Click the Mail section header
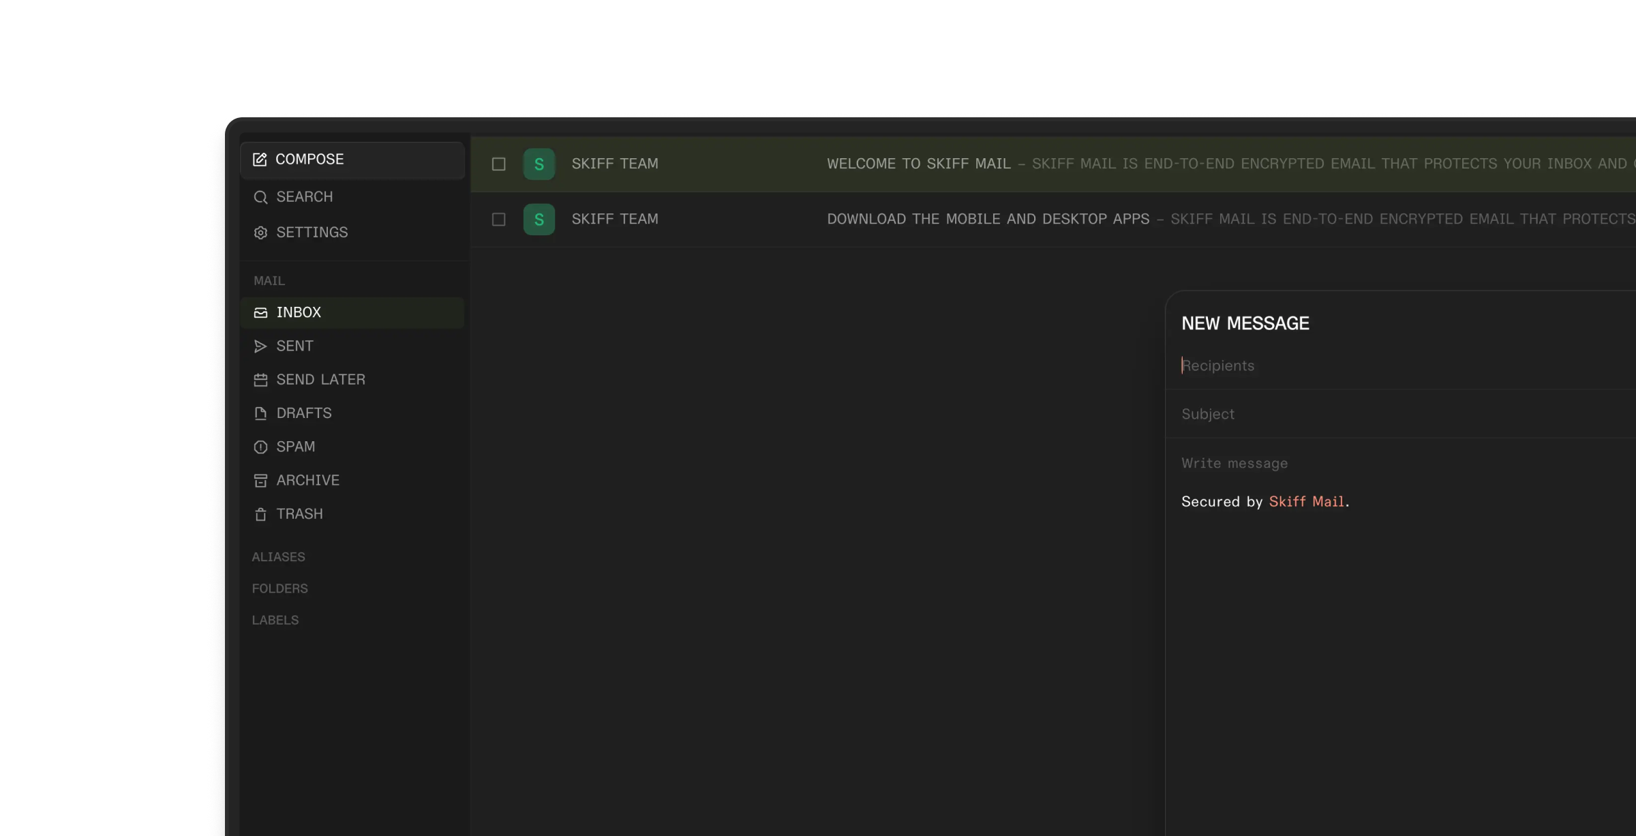This screenshot has height=836, width=1636. 269,281
